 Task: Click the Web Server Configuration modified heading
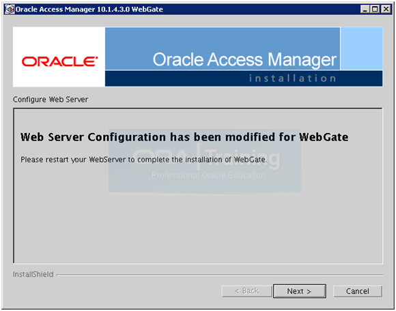click(x=184, y=137)
